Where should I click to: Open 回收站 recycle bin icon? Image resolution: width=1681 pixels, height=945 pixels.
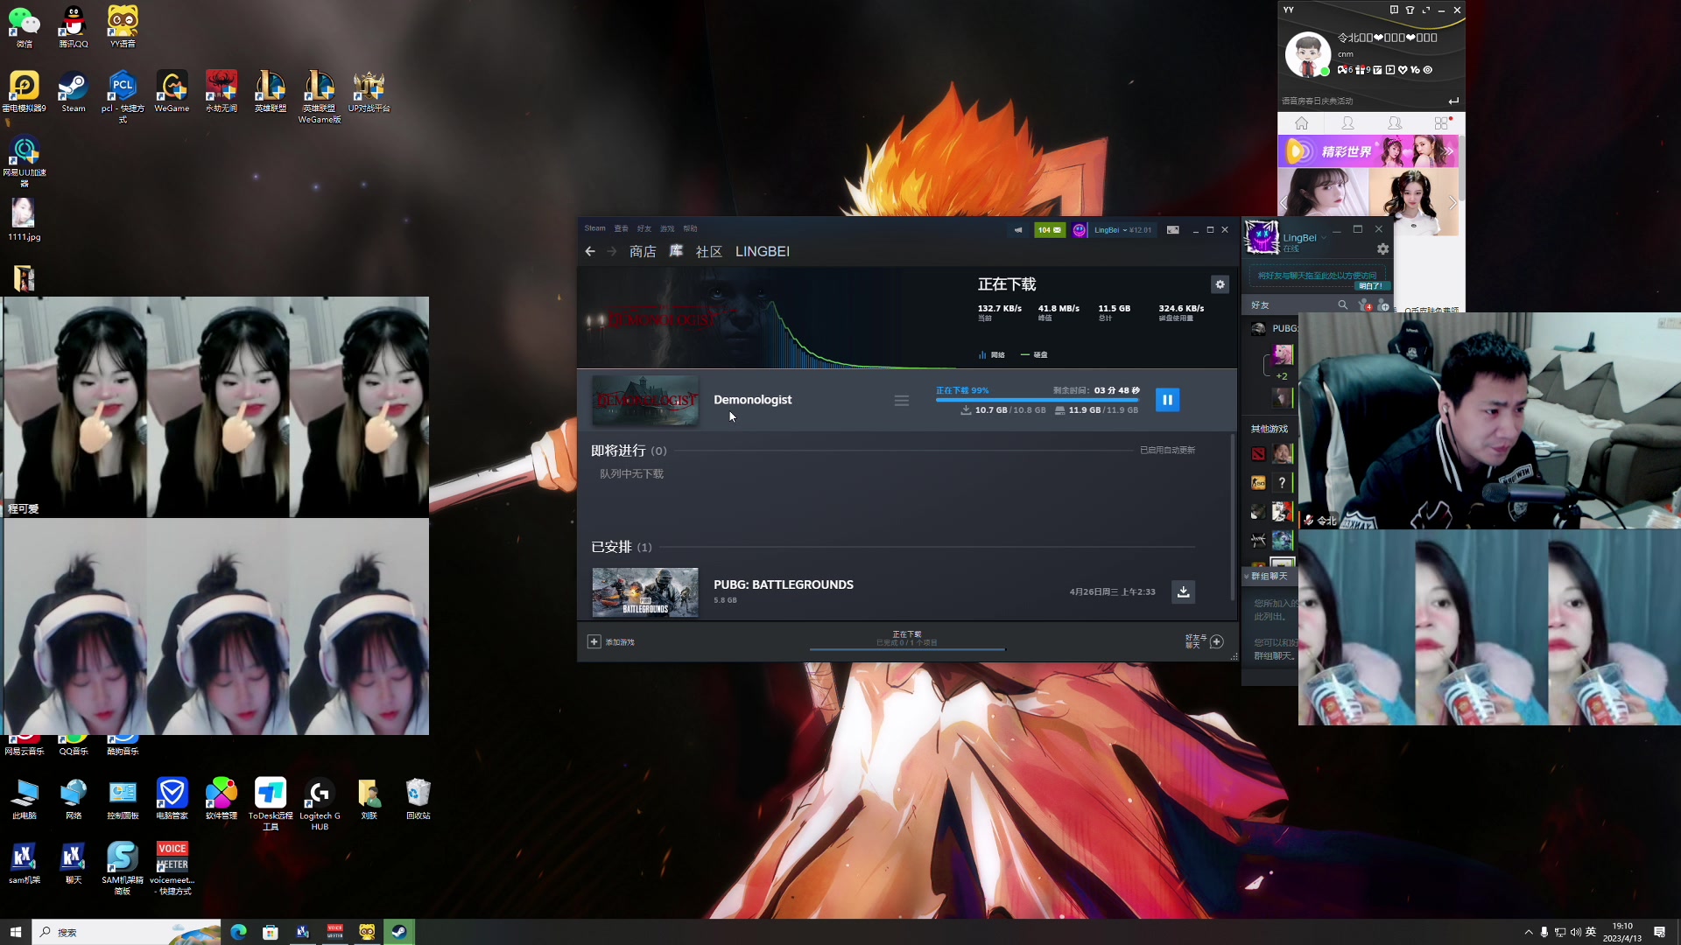[x=418, y=798]
